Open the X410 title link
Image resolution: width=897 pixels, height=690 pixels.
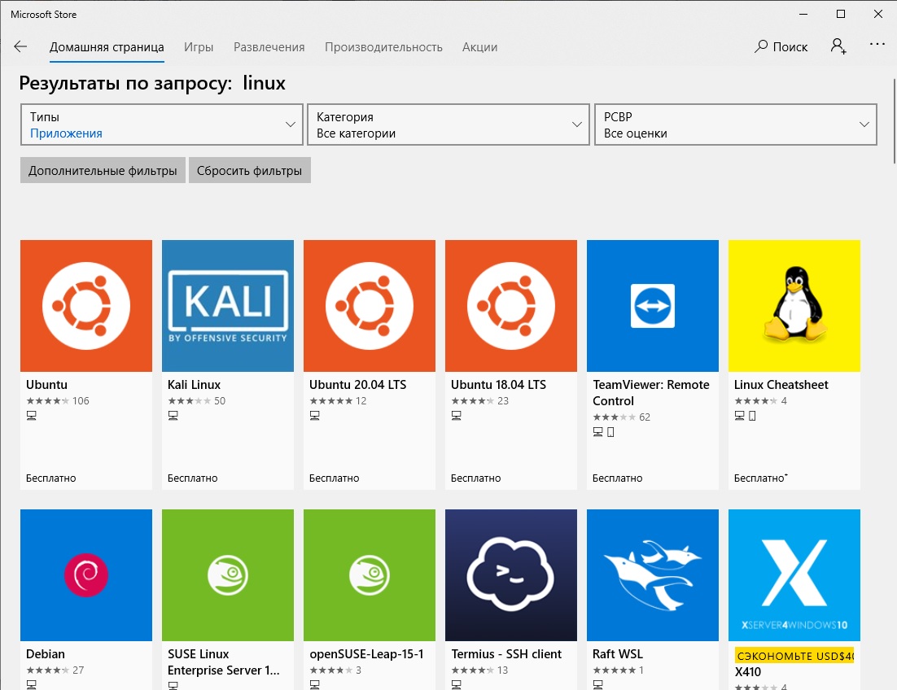point(748,672)
